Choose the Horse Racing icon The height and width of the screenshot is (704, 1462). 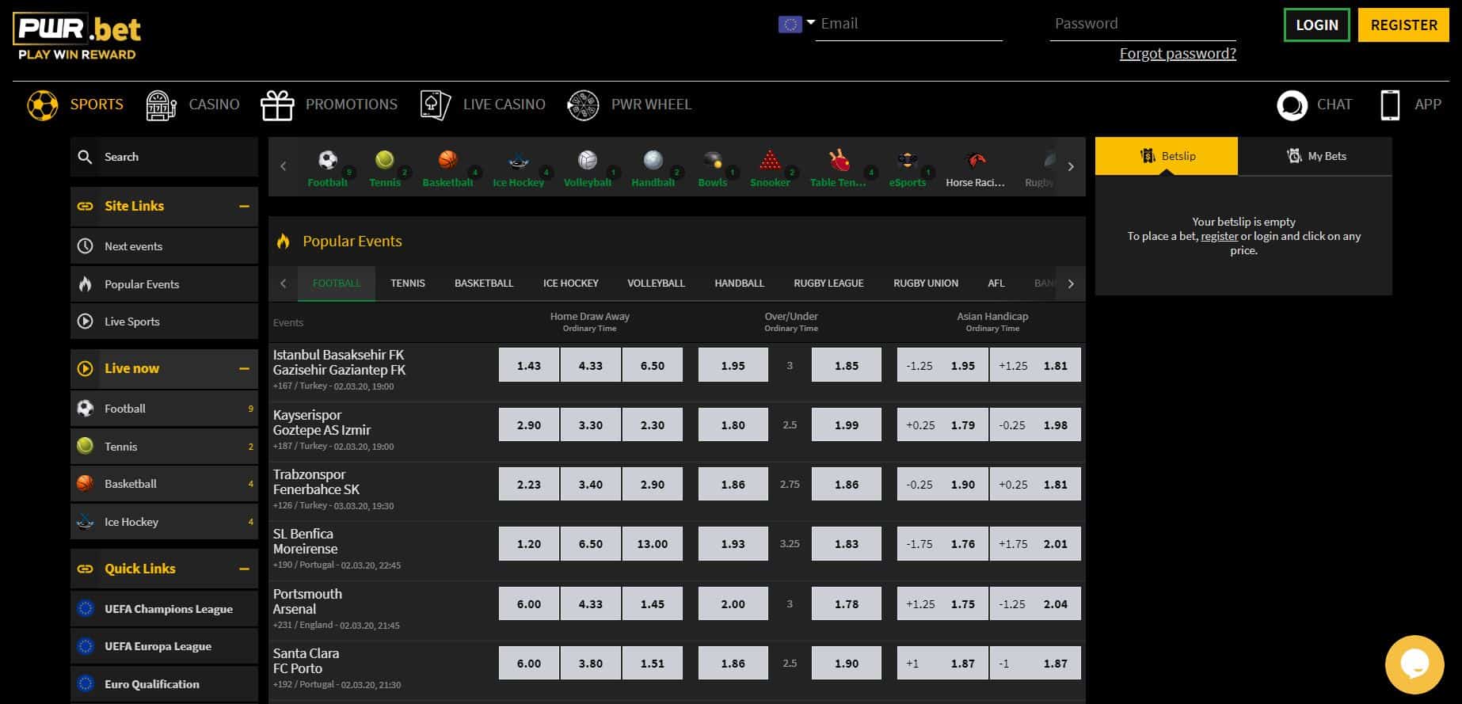point(975,161)
